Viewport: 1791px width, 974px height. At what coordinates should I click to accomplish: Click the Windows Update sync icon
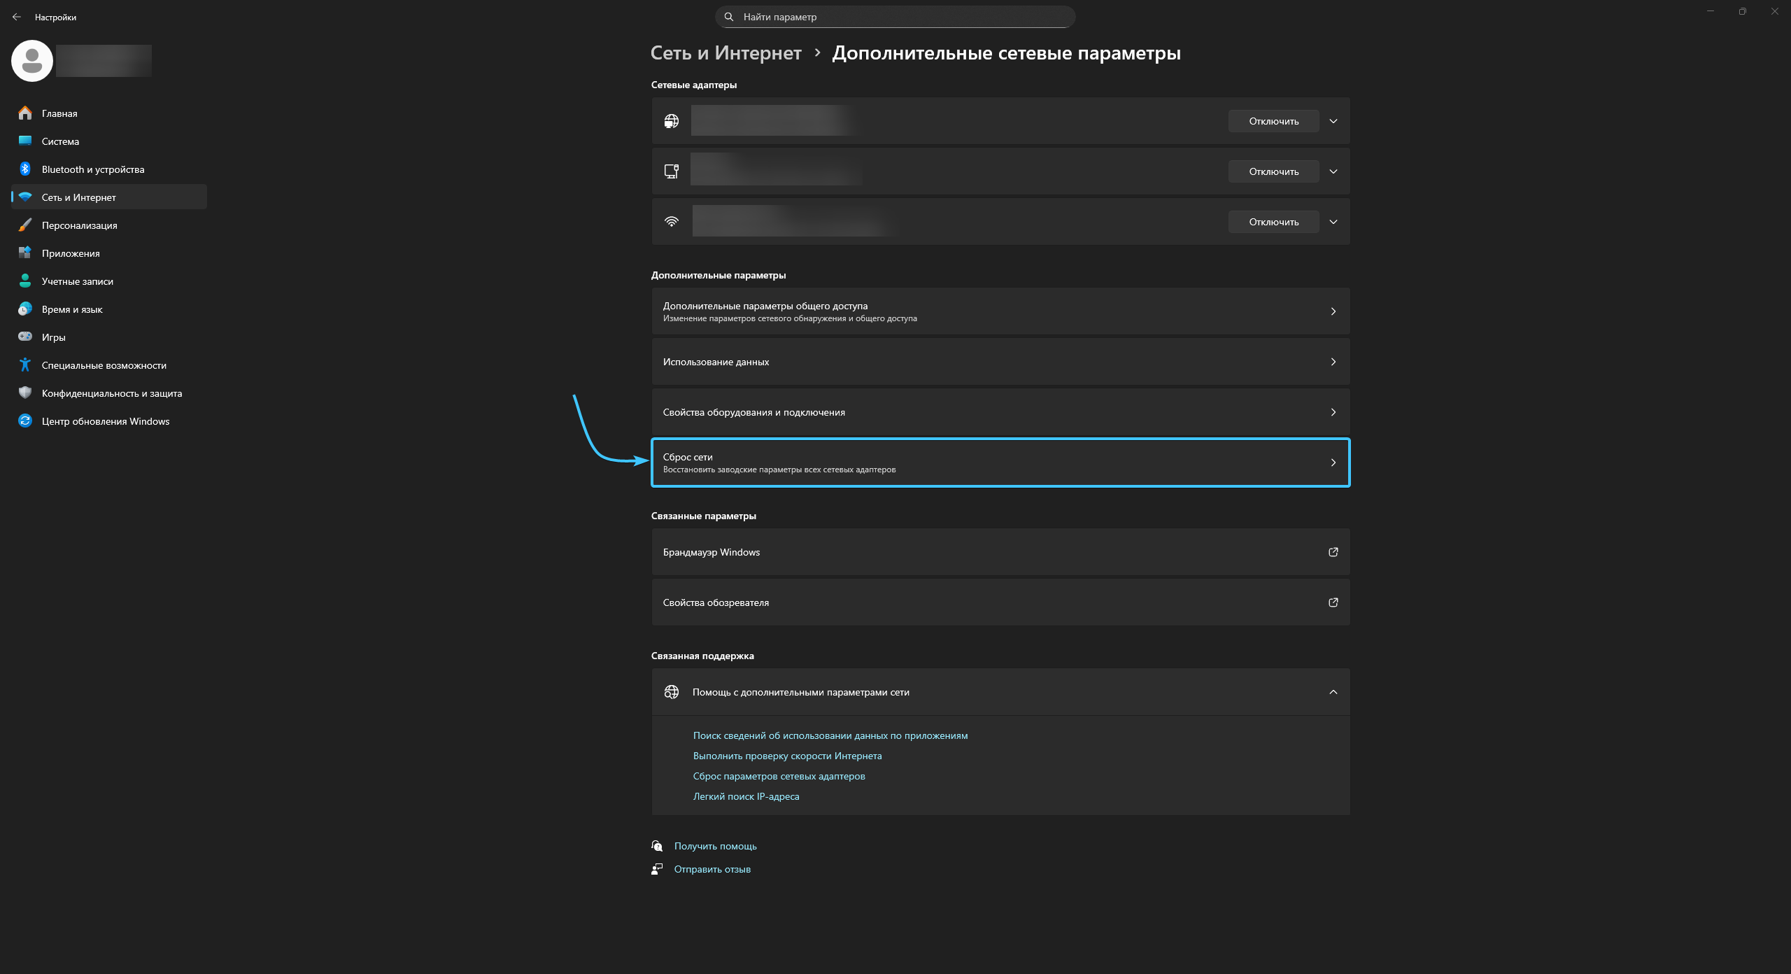(25, 421)
